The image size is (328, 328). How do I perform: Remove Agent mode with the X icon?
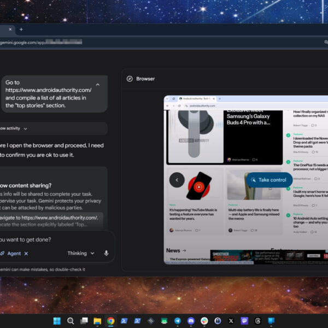click(26, 254)
